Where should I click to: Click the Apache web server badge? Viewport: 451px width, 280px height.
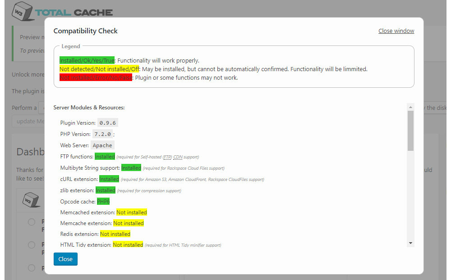pyautogui.click(x=102, y=145)
